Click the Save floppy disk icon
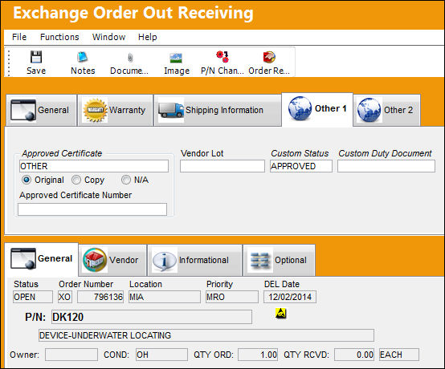This screenshot has width=445, height=369. coord(36,57)
